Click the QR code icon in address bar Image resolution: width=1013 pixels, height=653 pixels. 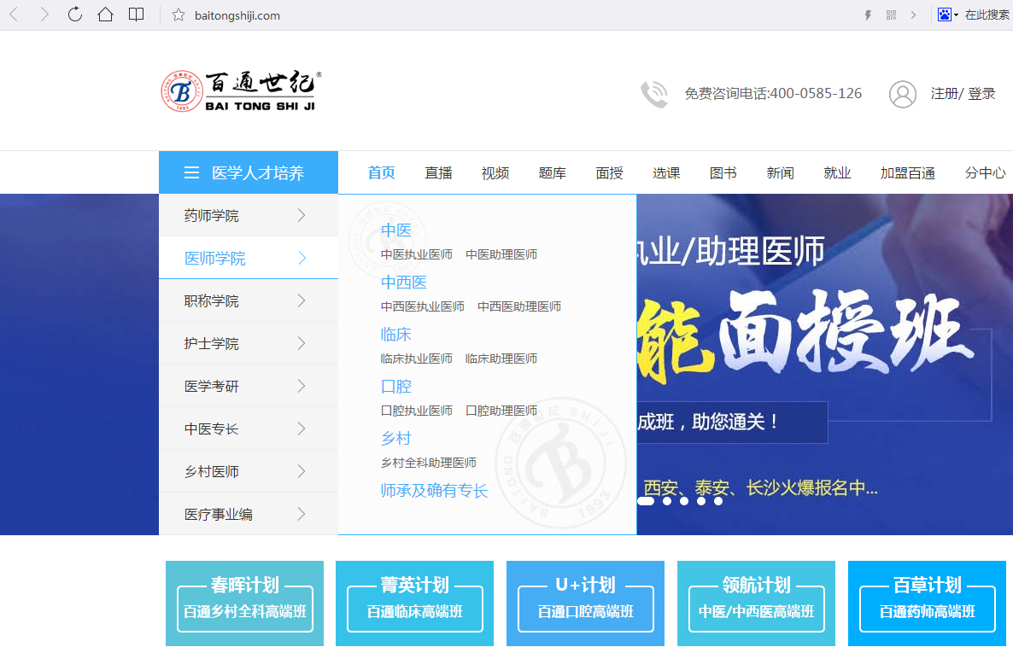pos(891,15)
